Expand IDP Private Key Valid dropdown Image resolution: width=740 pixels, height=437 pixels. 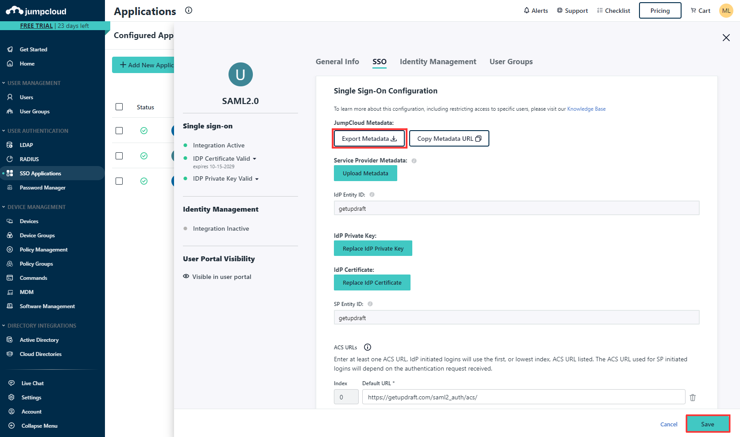(257, 179)
